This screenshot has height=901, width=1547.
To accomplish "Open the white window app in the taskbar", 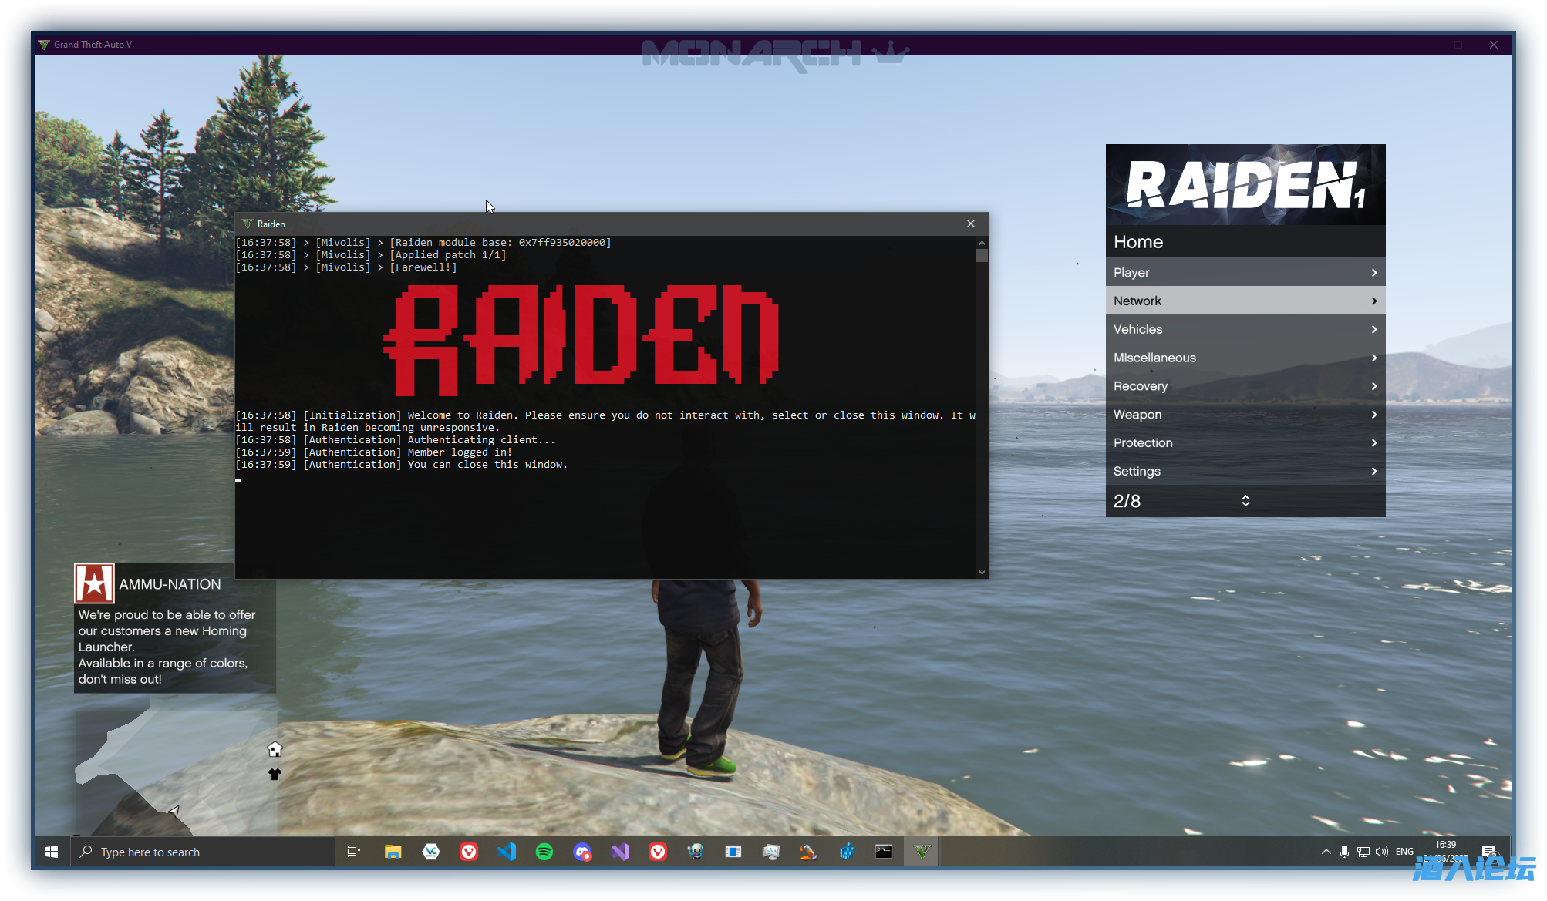I will point(733,852).
